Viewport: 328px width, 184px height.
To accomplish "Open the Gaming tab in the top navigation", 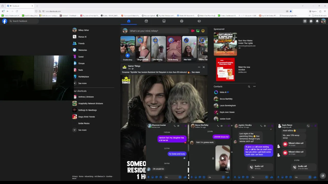I will [x=199, y=21].
